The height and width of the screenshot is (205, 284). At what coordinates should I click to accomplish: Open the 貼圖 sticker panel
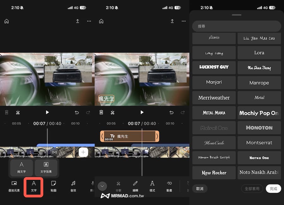pyautogui.click(x=53, y=187)
